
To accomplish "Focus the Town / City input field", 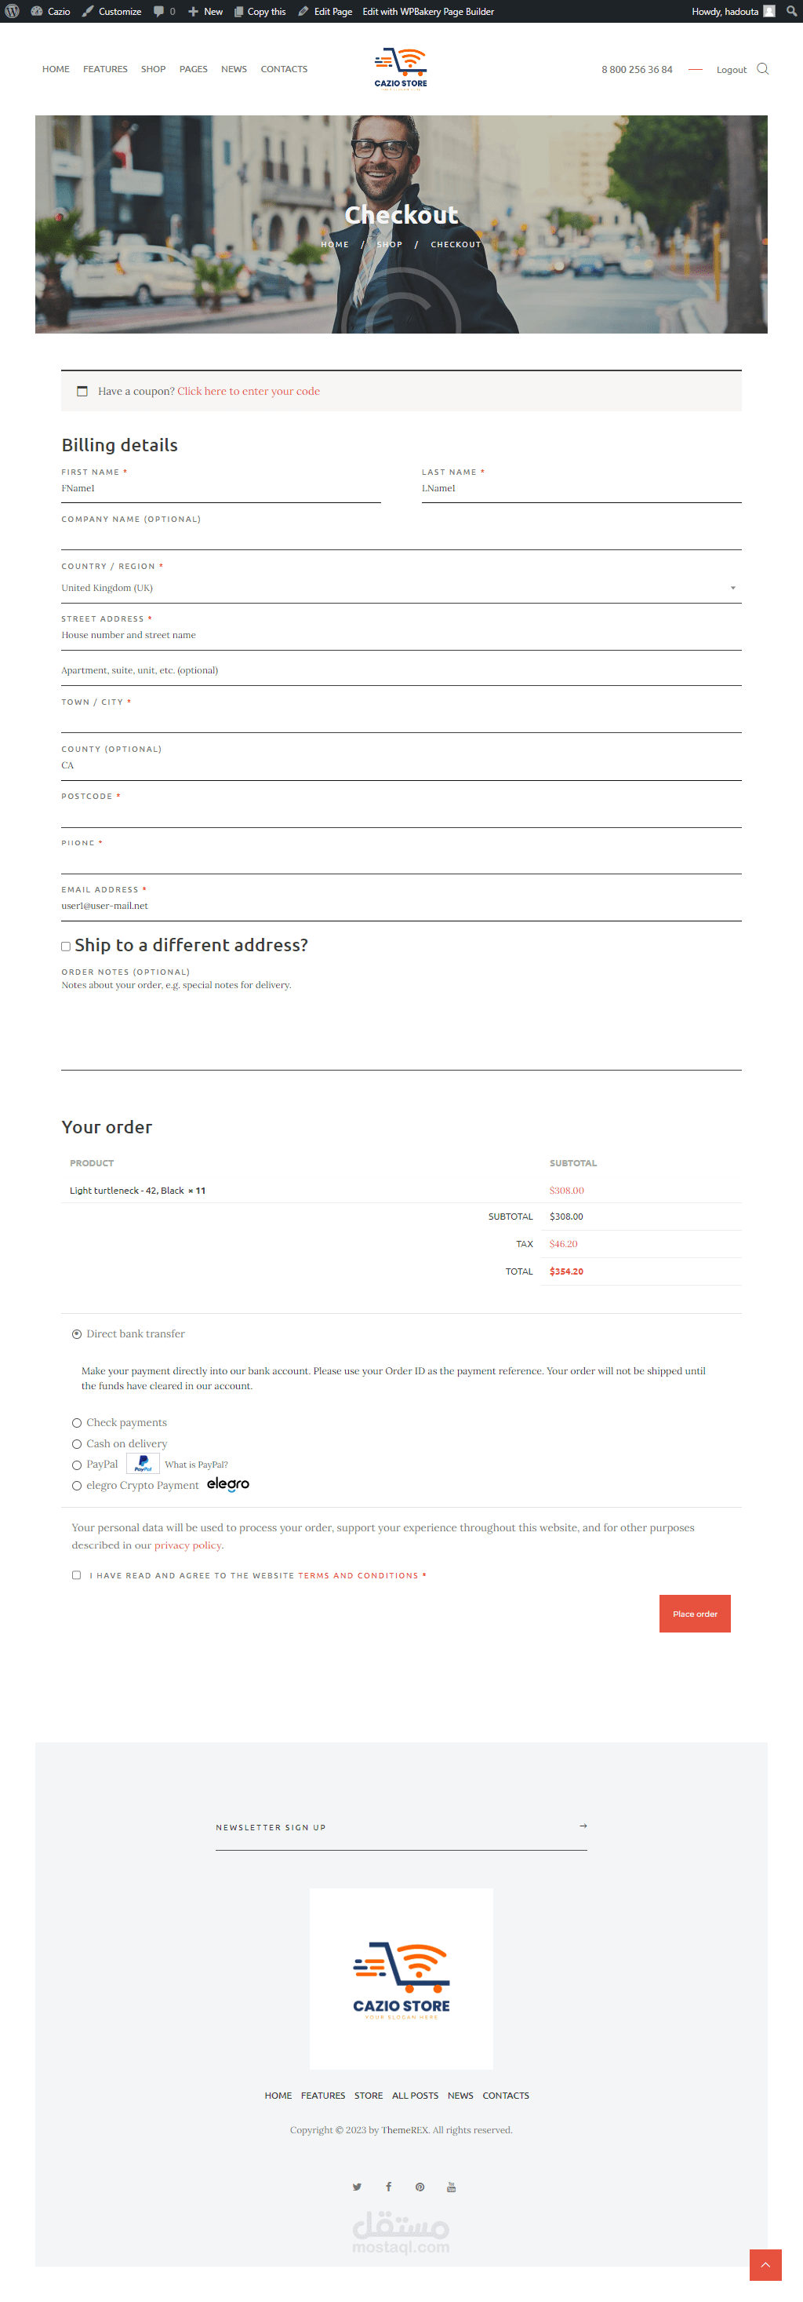I will click(x=401, y=721).
